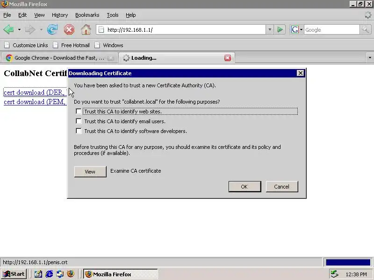Open the View menu
Viewport: 374px width, 280px height.
click(x=39, y=15)
